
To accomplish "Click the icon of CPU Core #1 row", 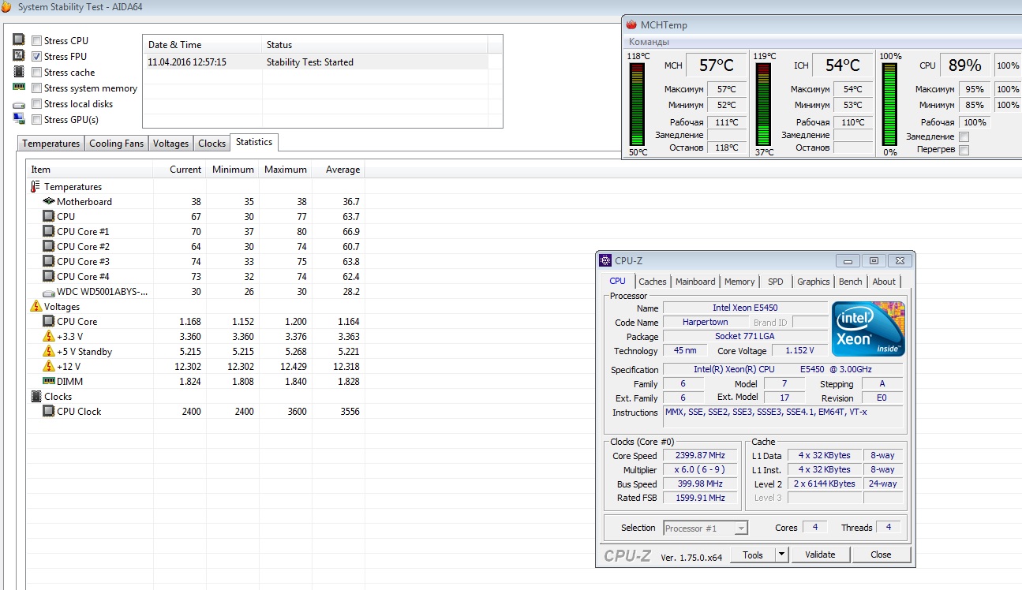I will 49,232.
